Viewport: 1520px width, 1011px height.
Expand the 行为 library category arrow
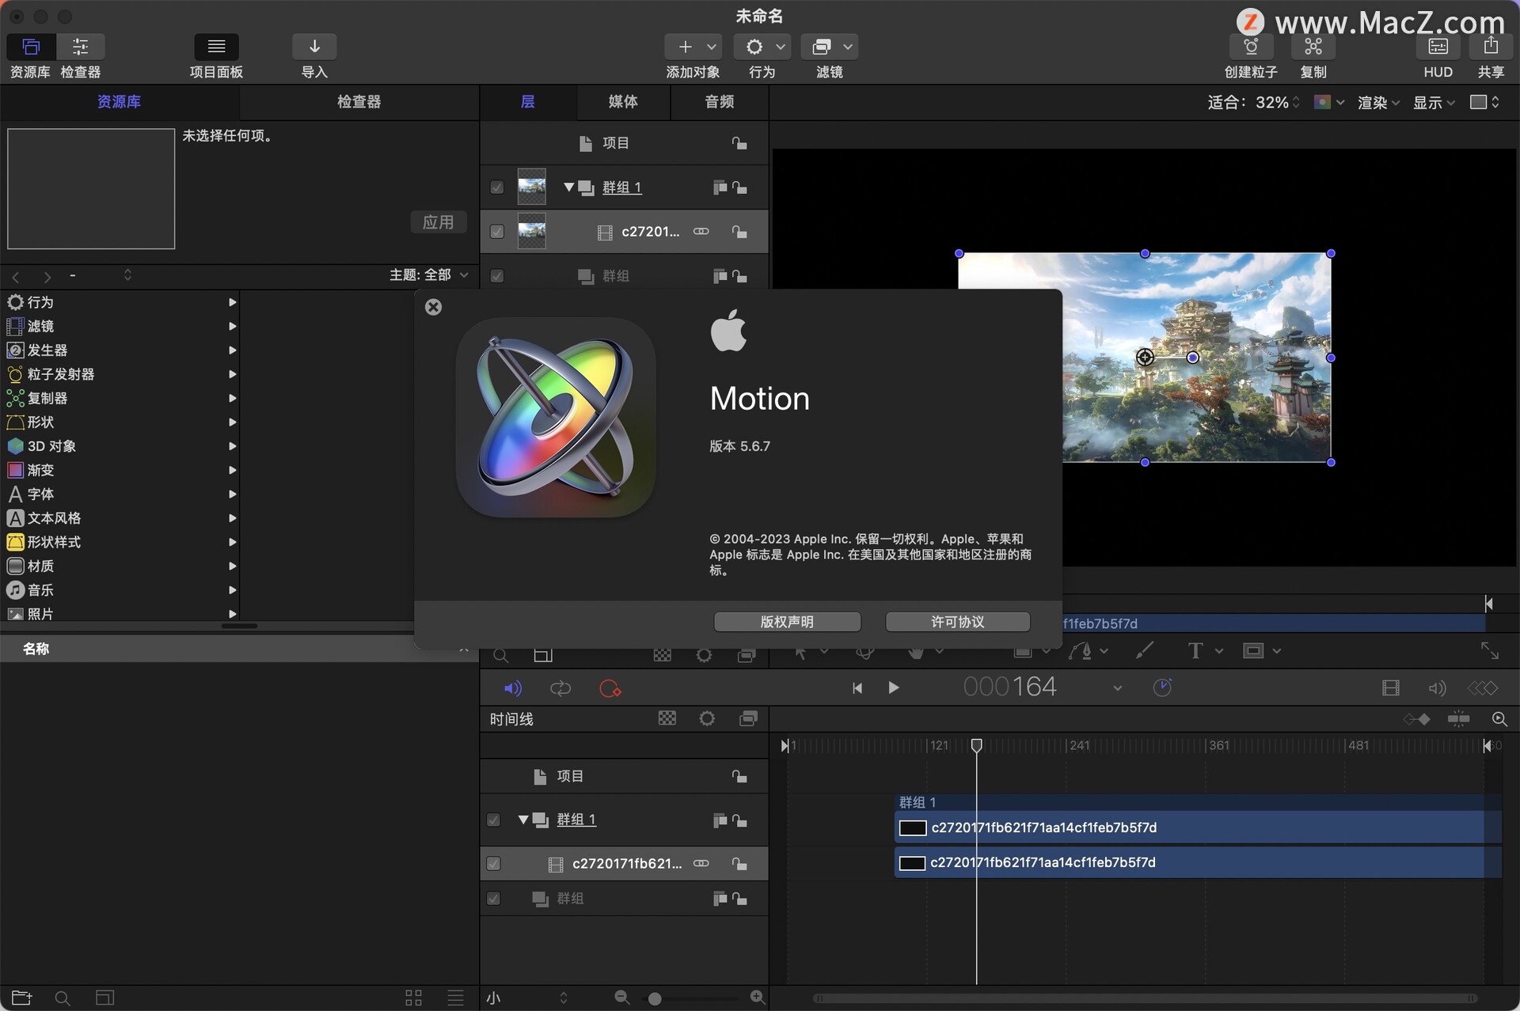coord(232,302)
